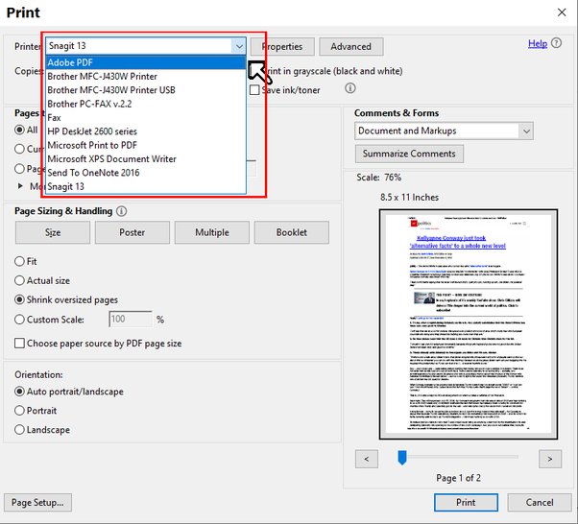
Task: Click the Size button
Action: pyautogui.click(x=53, y=232)
